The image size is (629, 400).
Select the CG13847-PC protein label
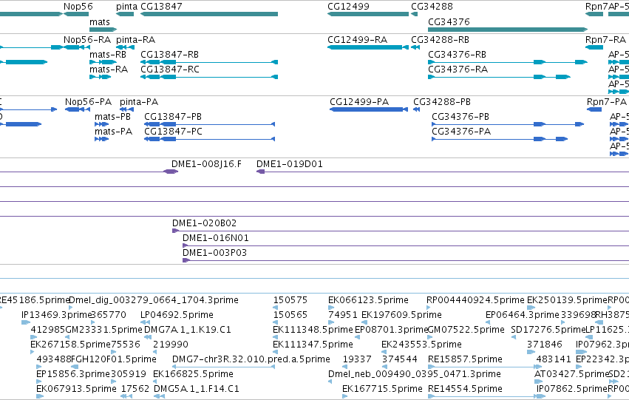173,132
